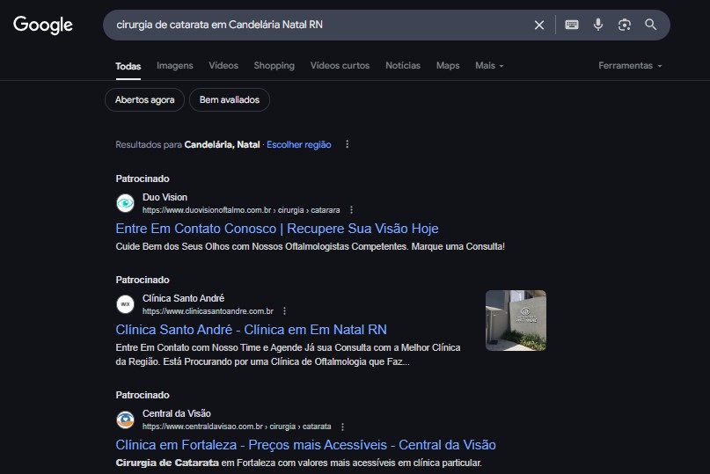Viewport: 710px width, 474px height.
Task: Expand the Mais dropdown menu
Action: 489,66
